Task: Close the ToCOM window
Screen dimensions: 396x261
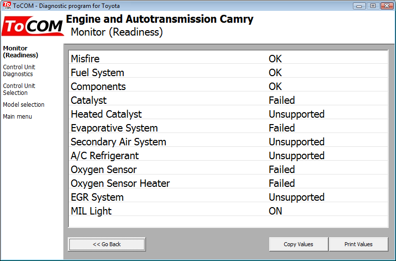Action: coord(387,6)
